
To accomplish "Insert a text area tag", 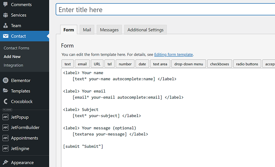I will (x=160, y=64).
